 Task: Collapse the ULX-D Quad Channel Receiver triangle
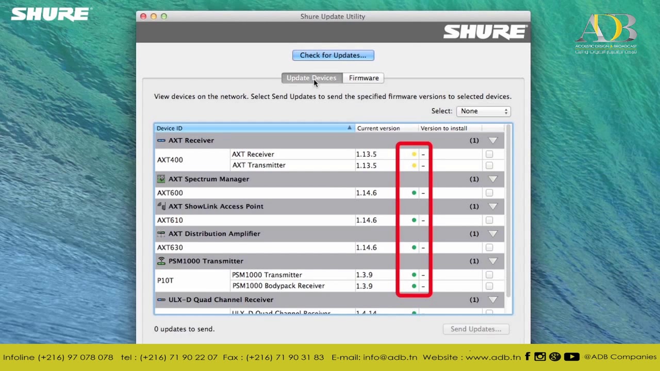pos(493,299)
